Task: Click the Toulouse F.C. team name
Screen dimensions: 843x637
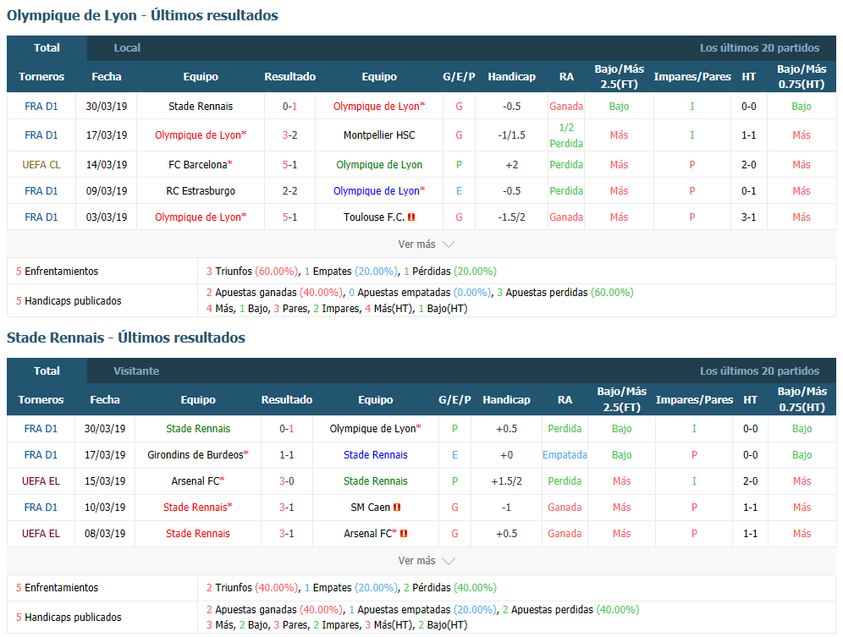Action: [374, 217]
